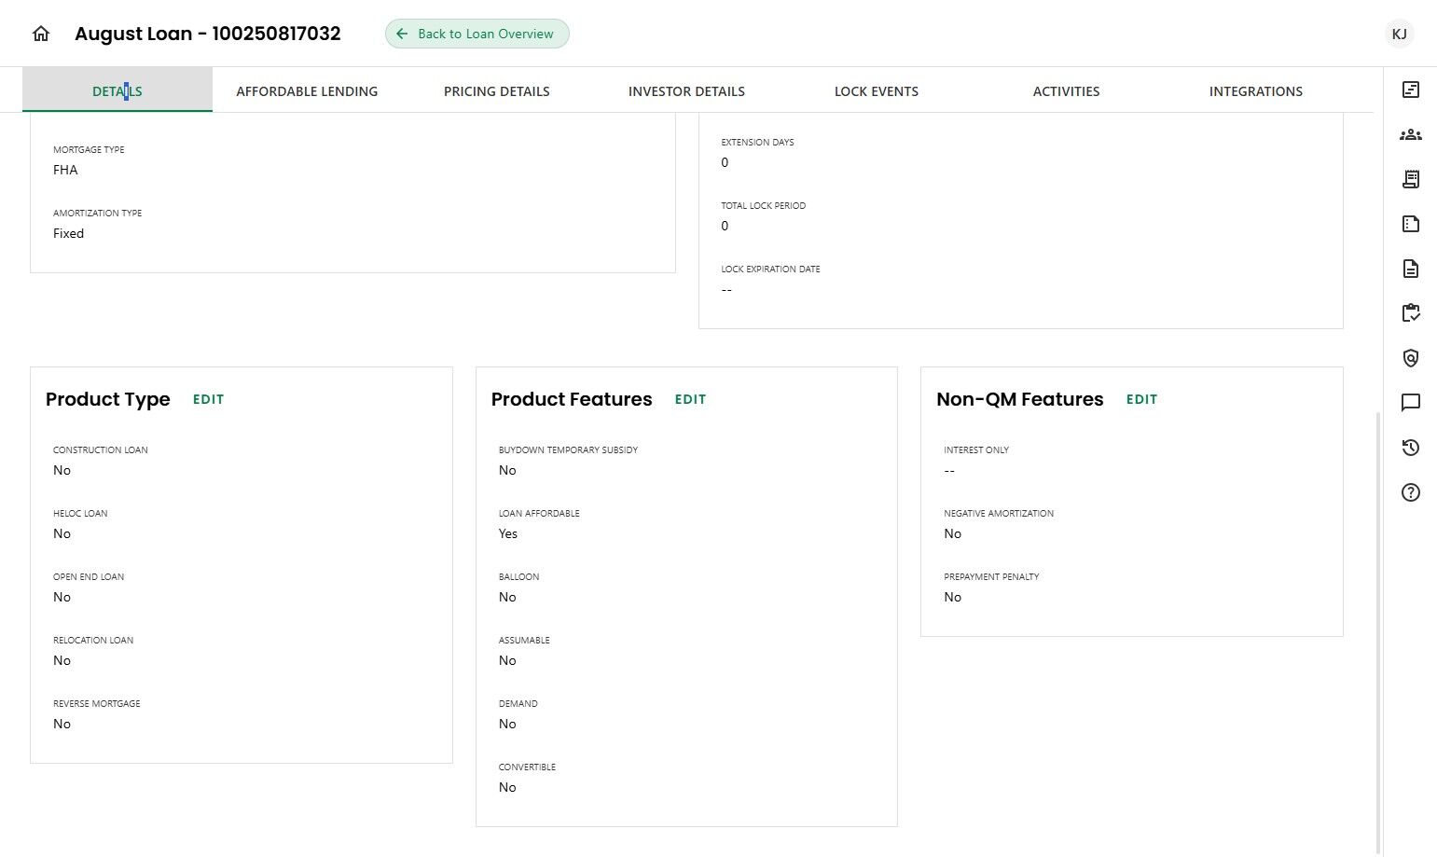The image size is (1437, 857).
Task: Select the Integrations tab
Action: pos(1255,91)
